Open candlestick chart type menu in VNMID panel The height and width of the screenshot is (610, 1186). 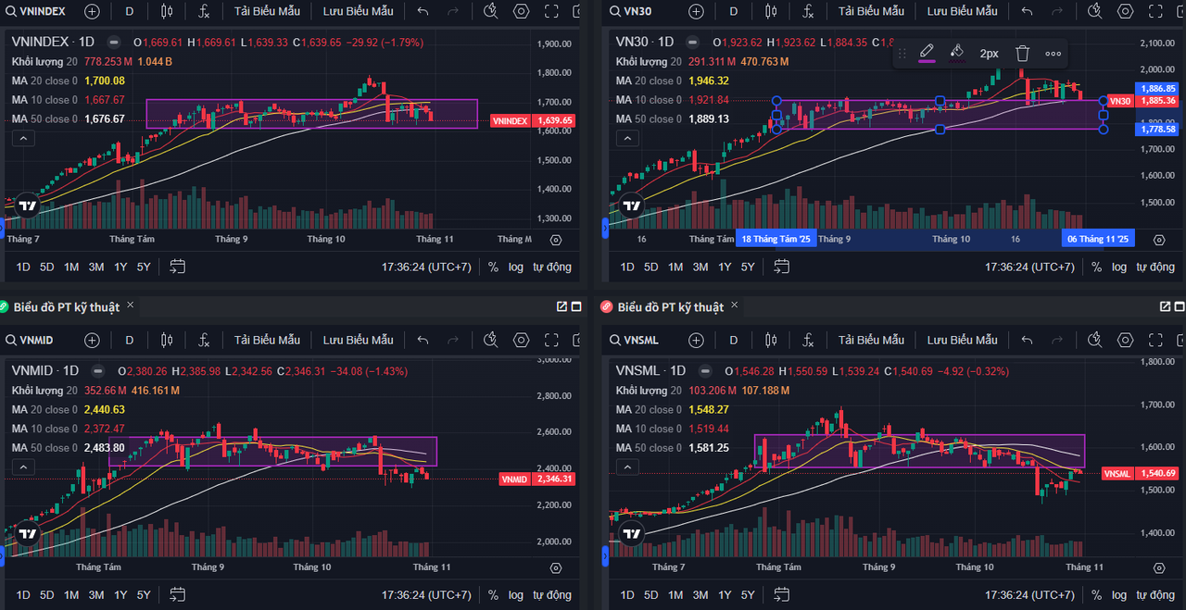[167, 340]
